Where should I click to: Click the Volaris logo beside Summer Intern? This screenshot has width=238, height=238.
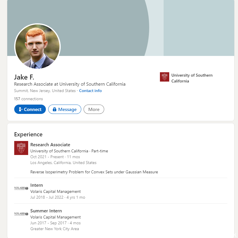pyautogui.click(x=21, y=214)
